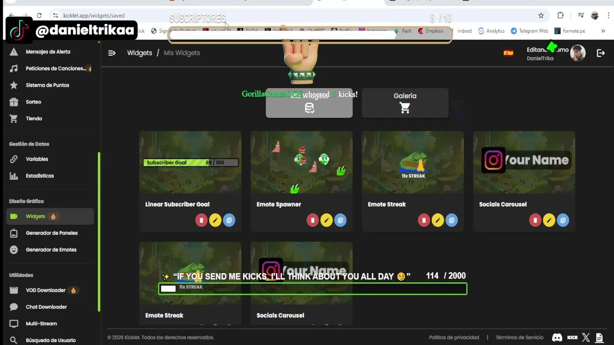Open the Empleos bookmark
The image size is (614, 345).
pyautogui.click(x=430, y=31)
